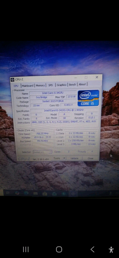
Task: Open the Socket #1 selection dropdown
Action: (x=43, y=152)
